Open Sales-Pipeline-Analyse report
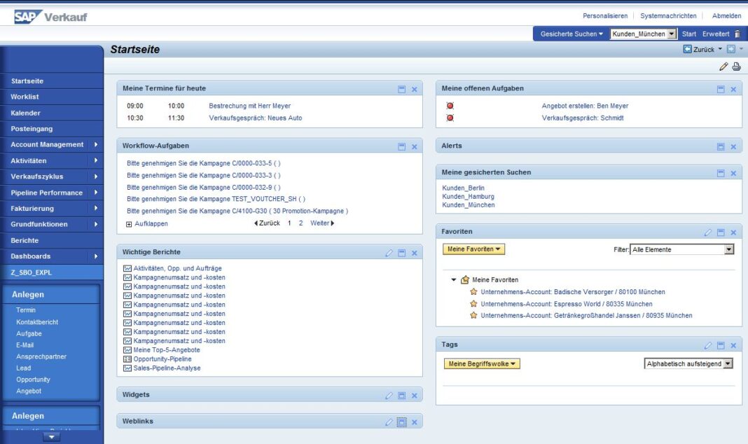This screenshot has height=444, width=748. point(167,368)
